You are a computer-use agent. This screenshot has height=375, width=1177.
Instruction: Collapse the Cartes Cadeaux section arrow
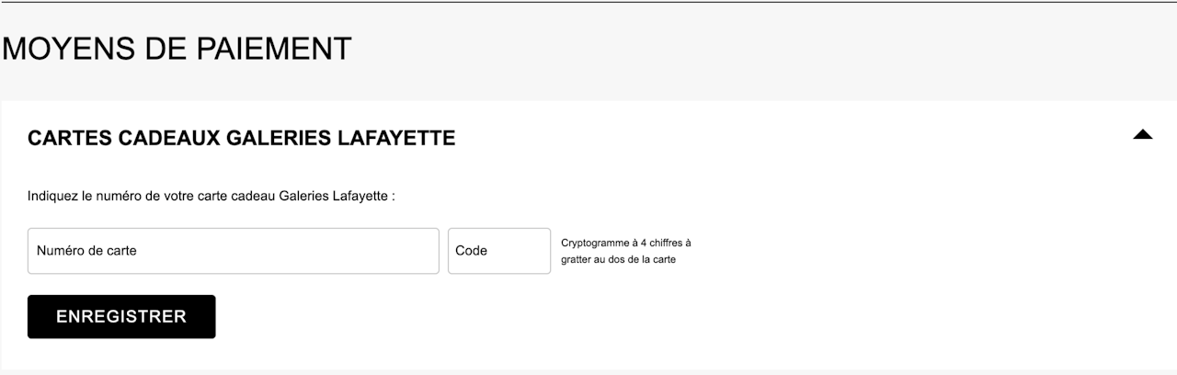tap(1142, 135)
